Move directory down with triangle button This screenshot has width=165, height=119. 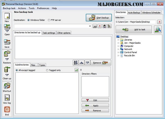87,63
